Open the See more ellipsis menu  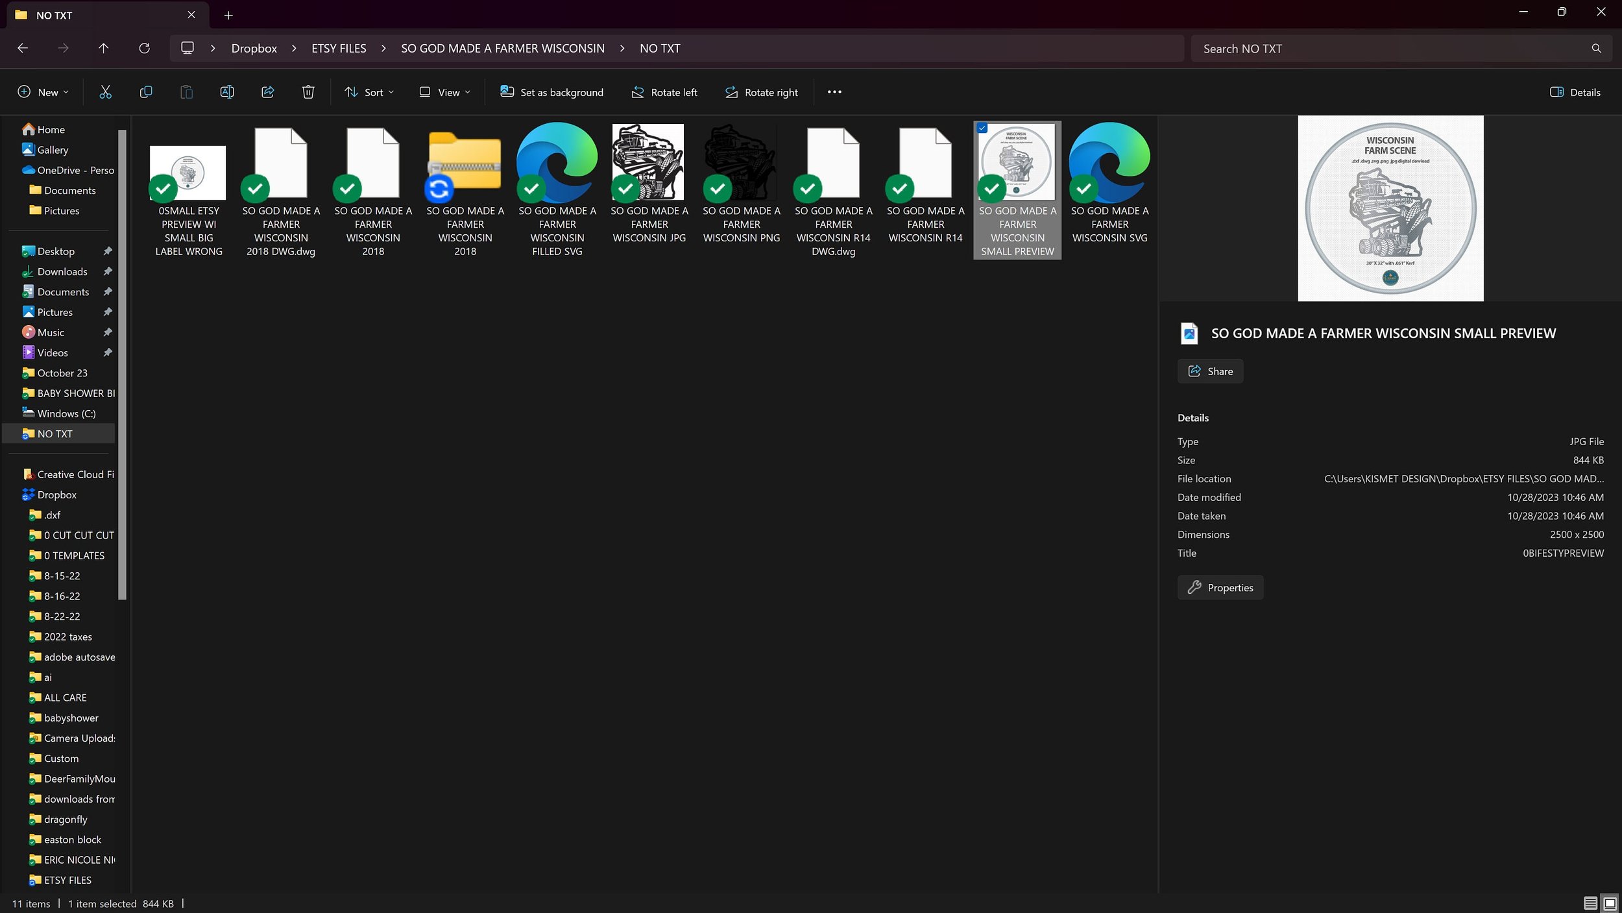pos(834,92)
